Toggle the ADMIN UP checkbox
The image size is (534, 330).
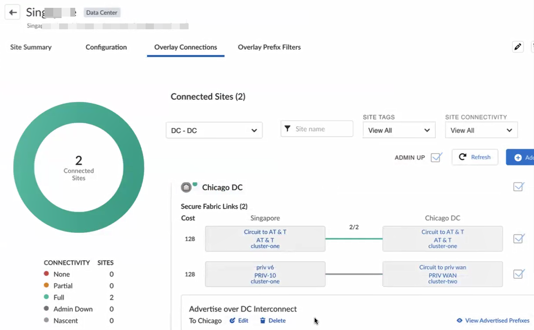[x=436, y=158]
